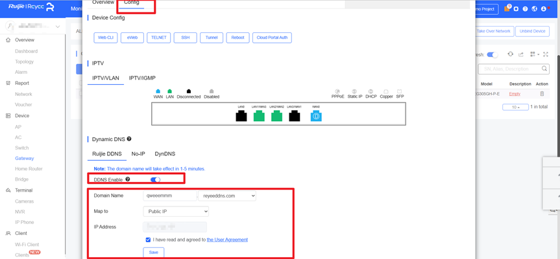This screenshot has width=560, height=259.
Task: Click the LAN1/WAN3 port icon
Action: tap(259, 116)
